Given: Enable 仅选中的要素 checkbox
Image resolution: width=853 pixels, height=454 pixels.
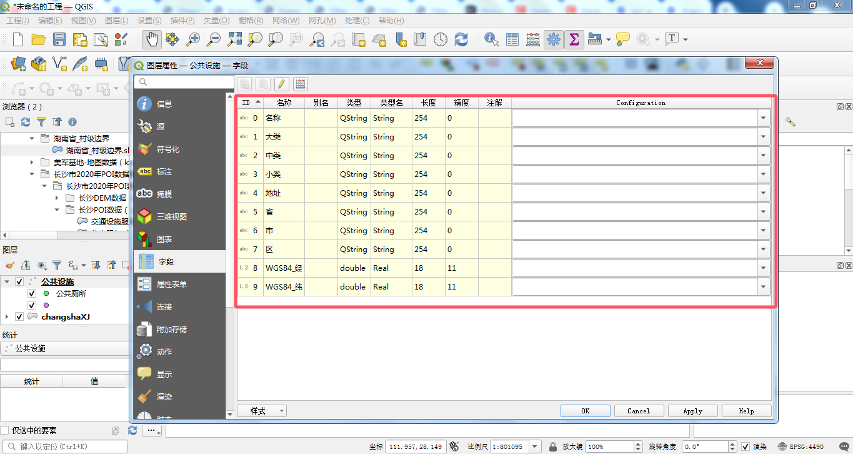Looking at the screenshot, I should tap(5, 430).
